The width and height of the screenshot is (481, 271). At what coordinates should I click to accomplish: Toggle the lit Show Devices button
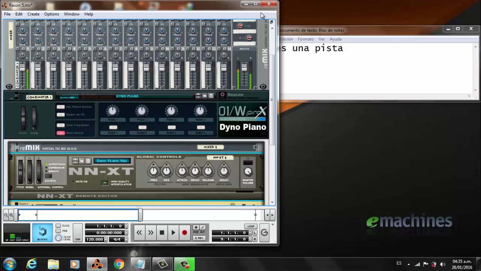pos(61,133)
